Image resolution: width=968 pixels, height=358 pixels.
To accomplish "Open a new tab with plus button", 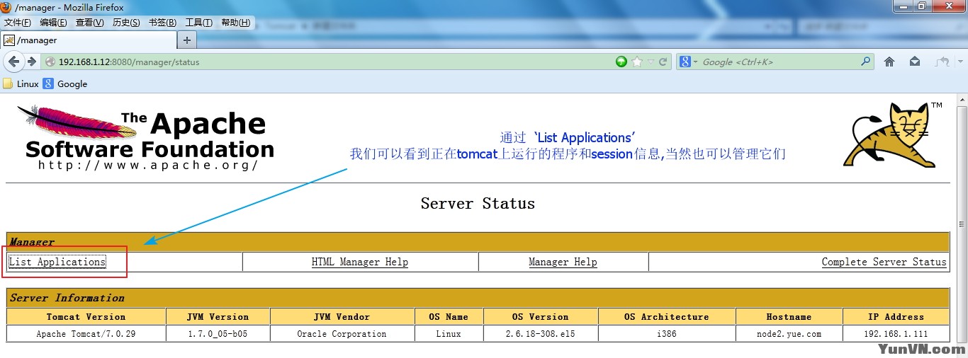I will click(x=187, y=40).
